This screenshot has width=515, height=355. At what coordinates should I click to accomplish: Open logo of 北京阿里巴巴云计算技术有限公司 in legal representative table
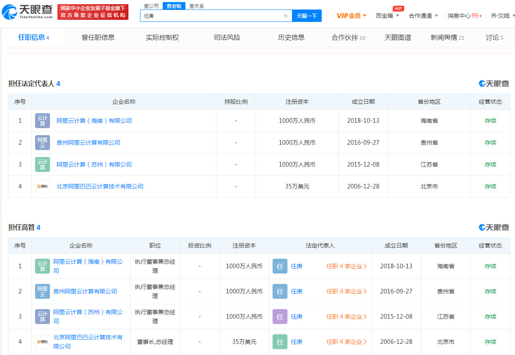point(43,186)
